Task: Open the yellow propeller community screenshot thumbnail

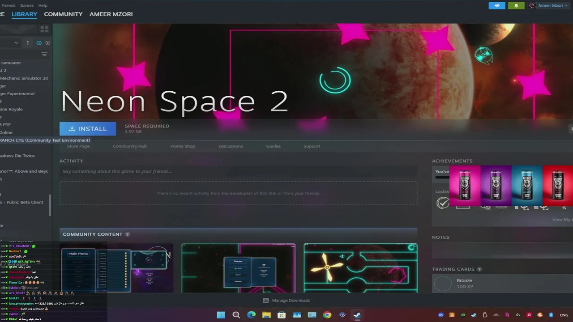Action: [360, 268]
